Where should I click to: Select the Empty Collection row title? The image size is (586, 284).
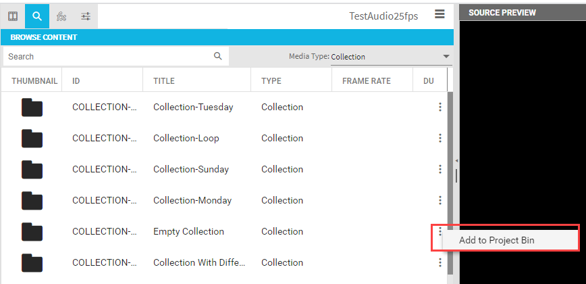point(188,231)
